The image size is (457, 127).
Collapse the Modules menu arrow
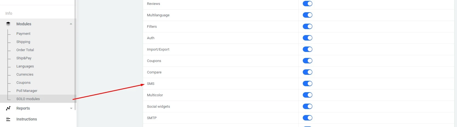[71, 24]
